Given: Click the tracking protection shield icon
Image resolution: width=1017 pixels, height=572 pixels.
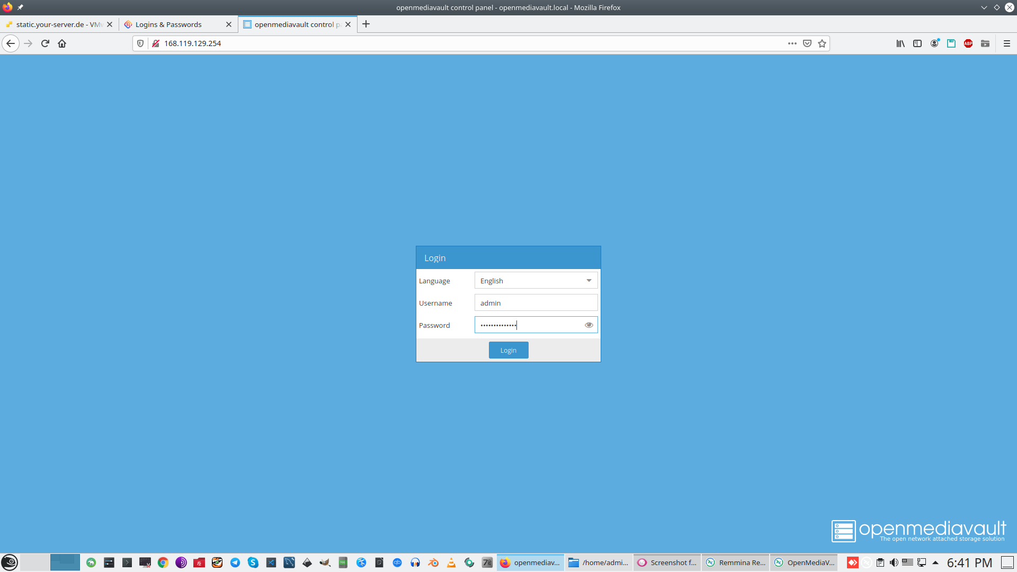Looking at the screenshot, I should [140, 43].
